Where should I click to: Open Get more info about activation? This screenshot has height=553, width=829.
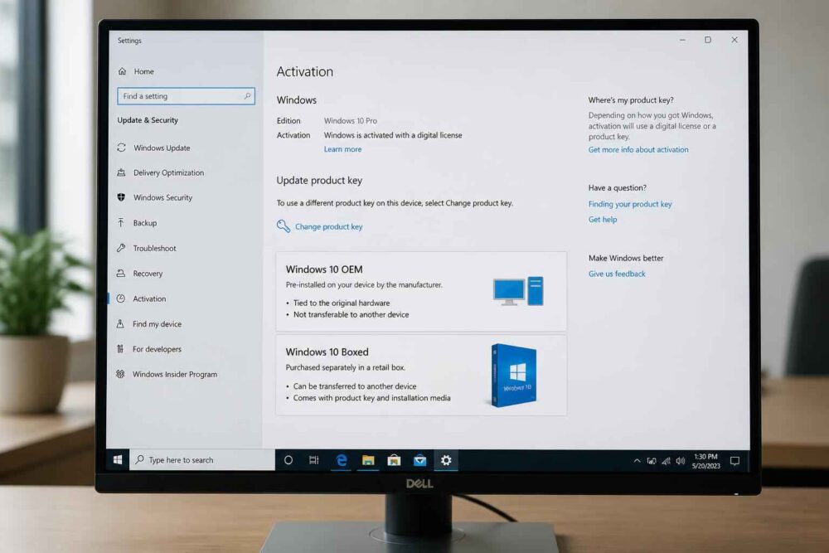click(638, 149)
